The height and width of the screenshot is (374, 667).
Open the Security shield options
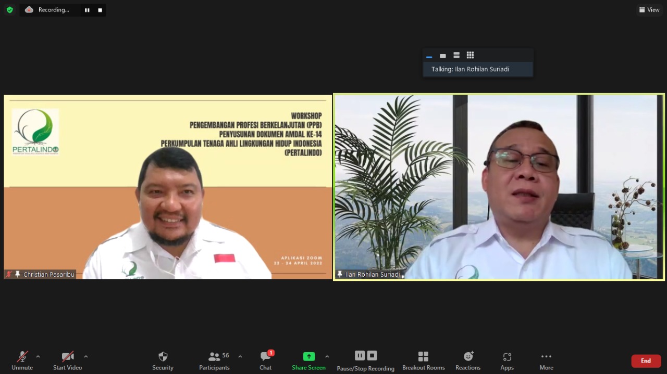click(163, 360)
